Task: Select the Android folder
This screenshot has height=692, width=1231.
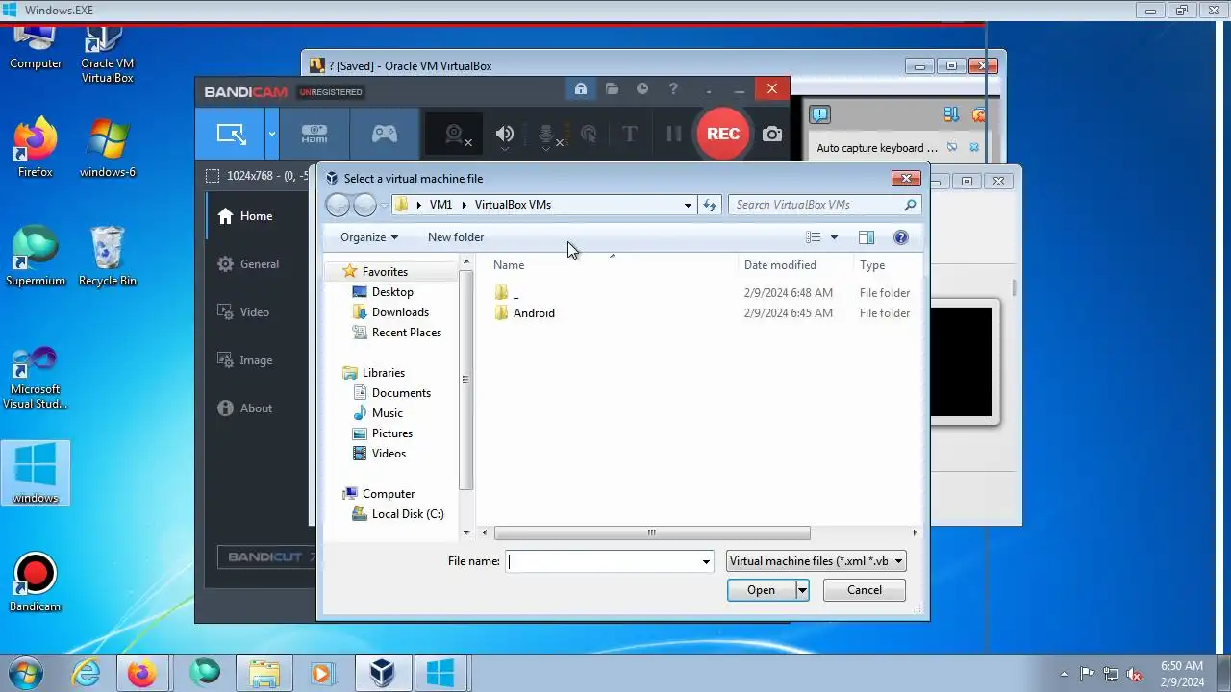Action: coord(534,313)
